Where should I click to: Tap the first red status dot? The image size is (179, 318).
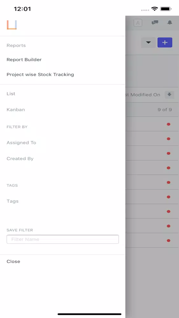click(169, 124)
